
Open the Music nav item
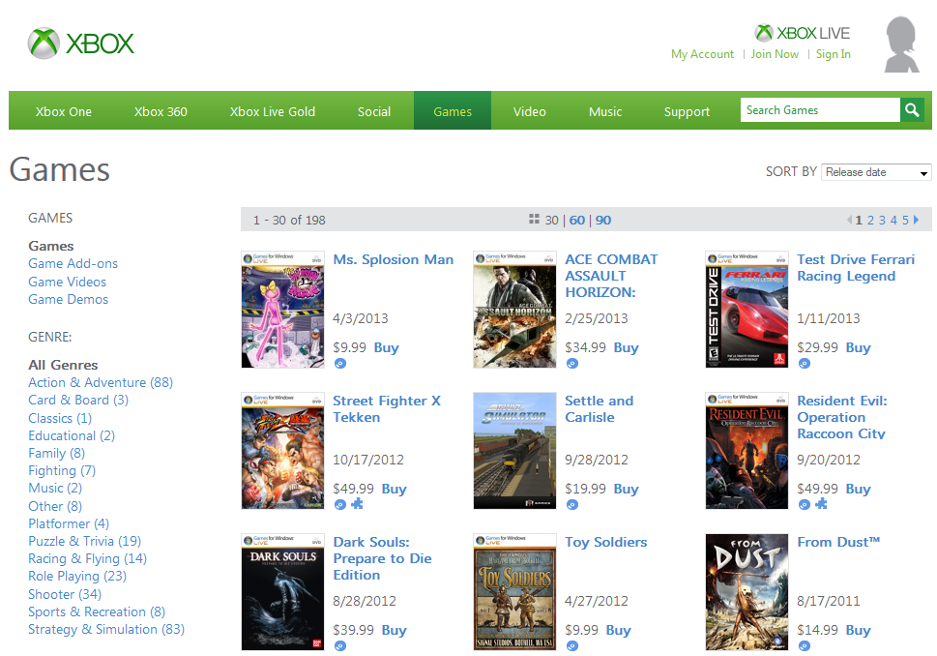point(605,112)
